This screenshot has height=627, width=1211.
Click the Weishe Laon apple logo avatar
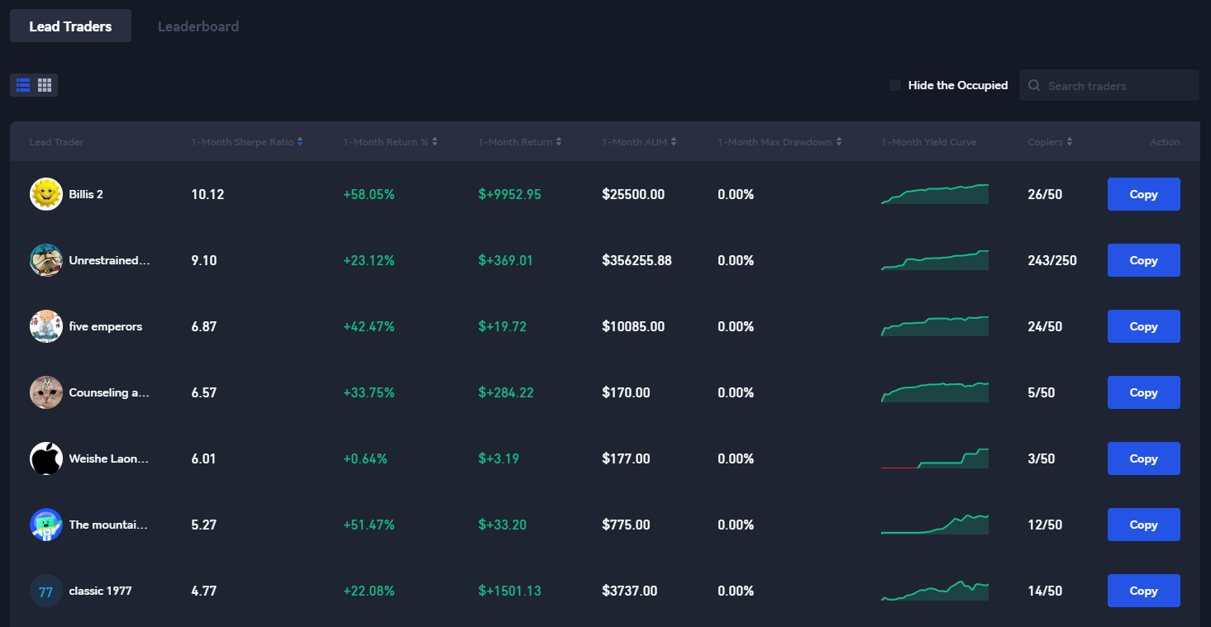46,458
